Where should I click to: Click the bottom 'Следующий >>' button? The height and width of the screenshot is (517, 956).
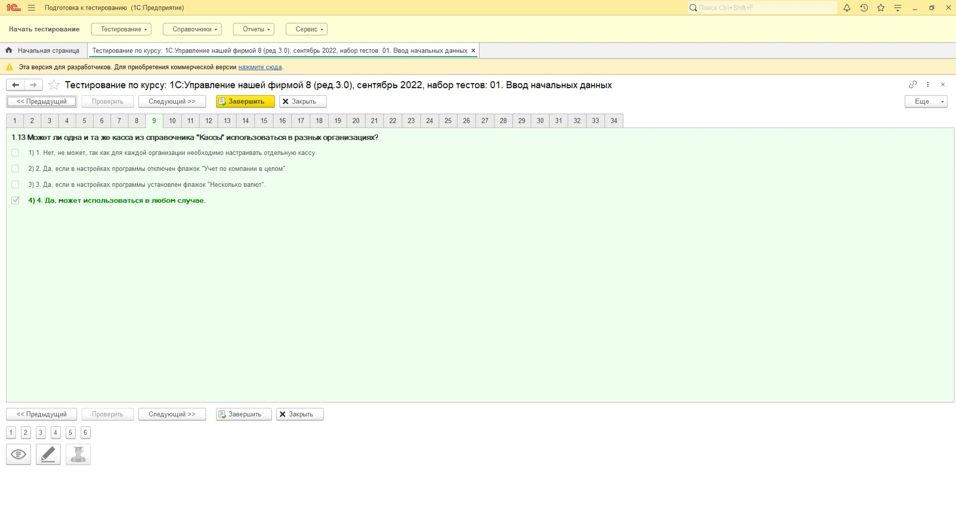[x=172, y=414]
